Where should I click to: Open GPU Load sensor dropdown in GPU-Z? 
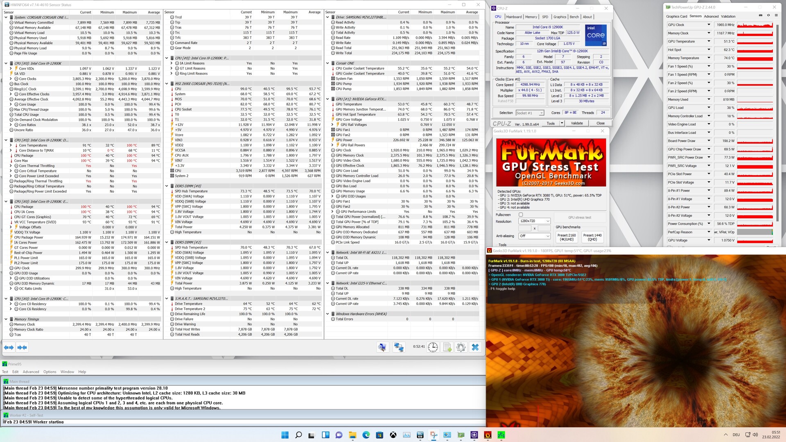(x=709, y=108)
